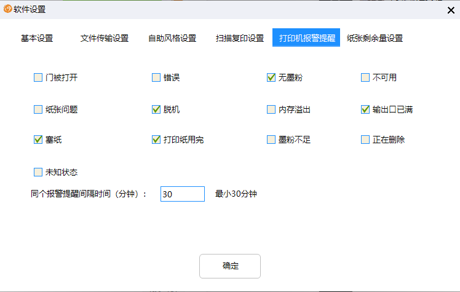
Task: Open the 纸张剩余量设置 tab
Action: tap(375, 38)
